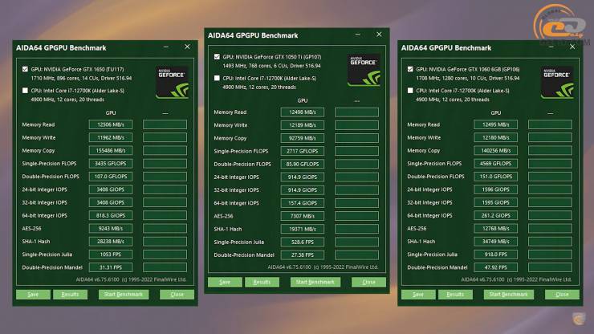Select 24-bit Integer IOPS value 1596 GIOPS
Viewport: 594px width, 334px height.
point(495,189)
